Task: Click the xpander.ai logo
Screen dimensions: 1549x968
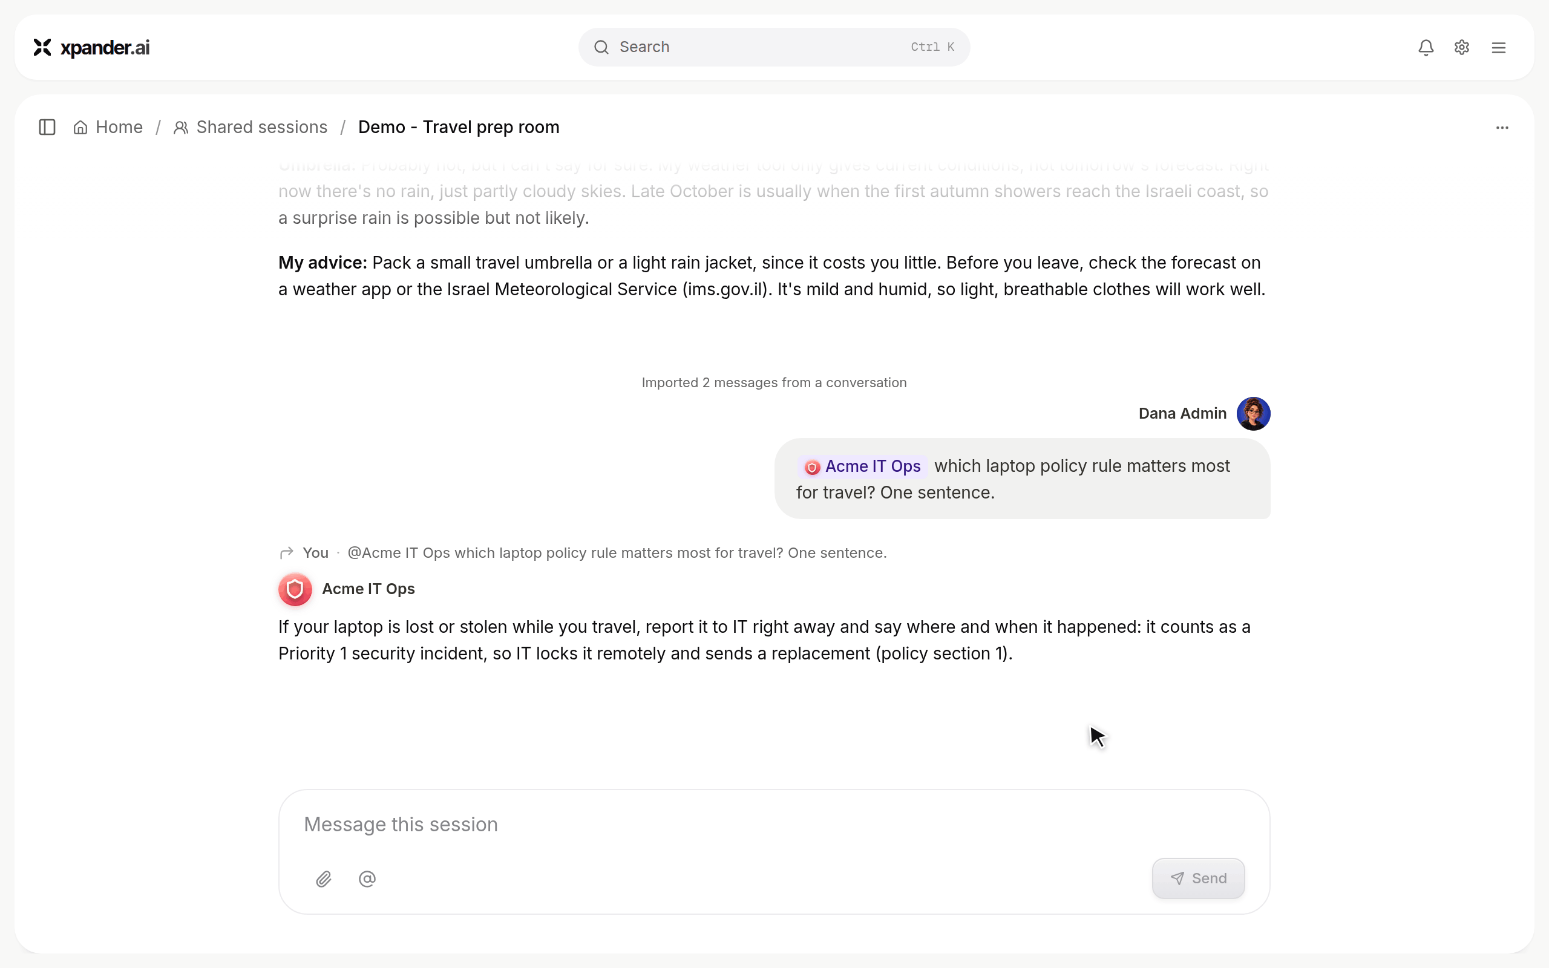Action: pyautogui.click(x=91, y=47)
